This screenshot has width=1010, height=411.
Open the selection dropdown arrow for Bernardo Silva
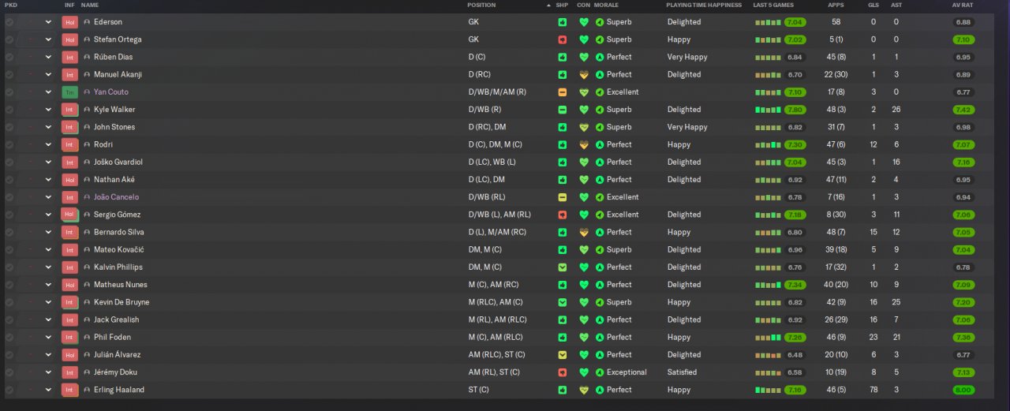coord(48,232)
